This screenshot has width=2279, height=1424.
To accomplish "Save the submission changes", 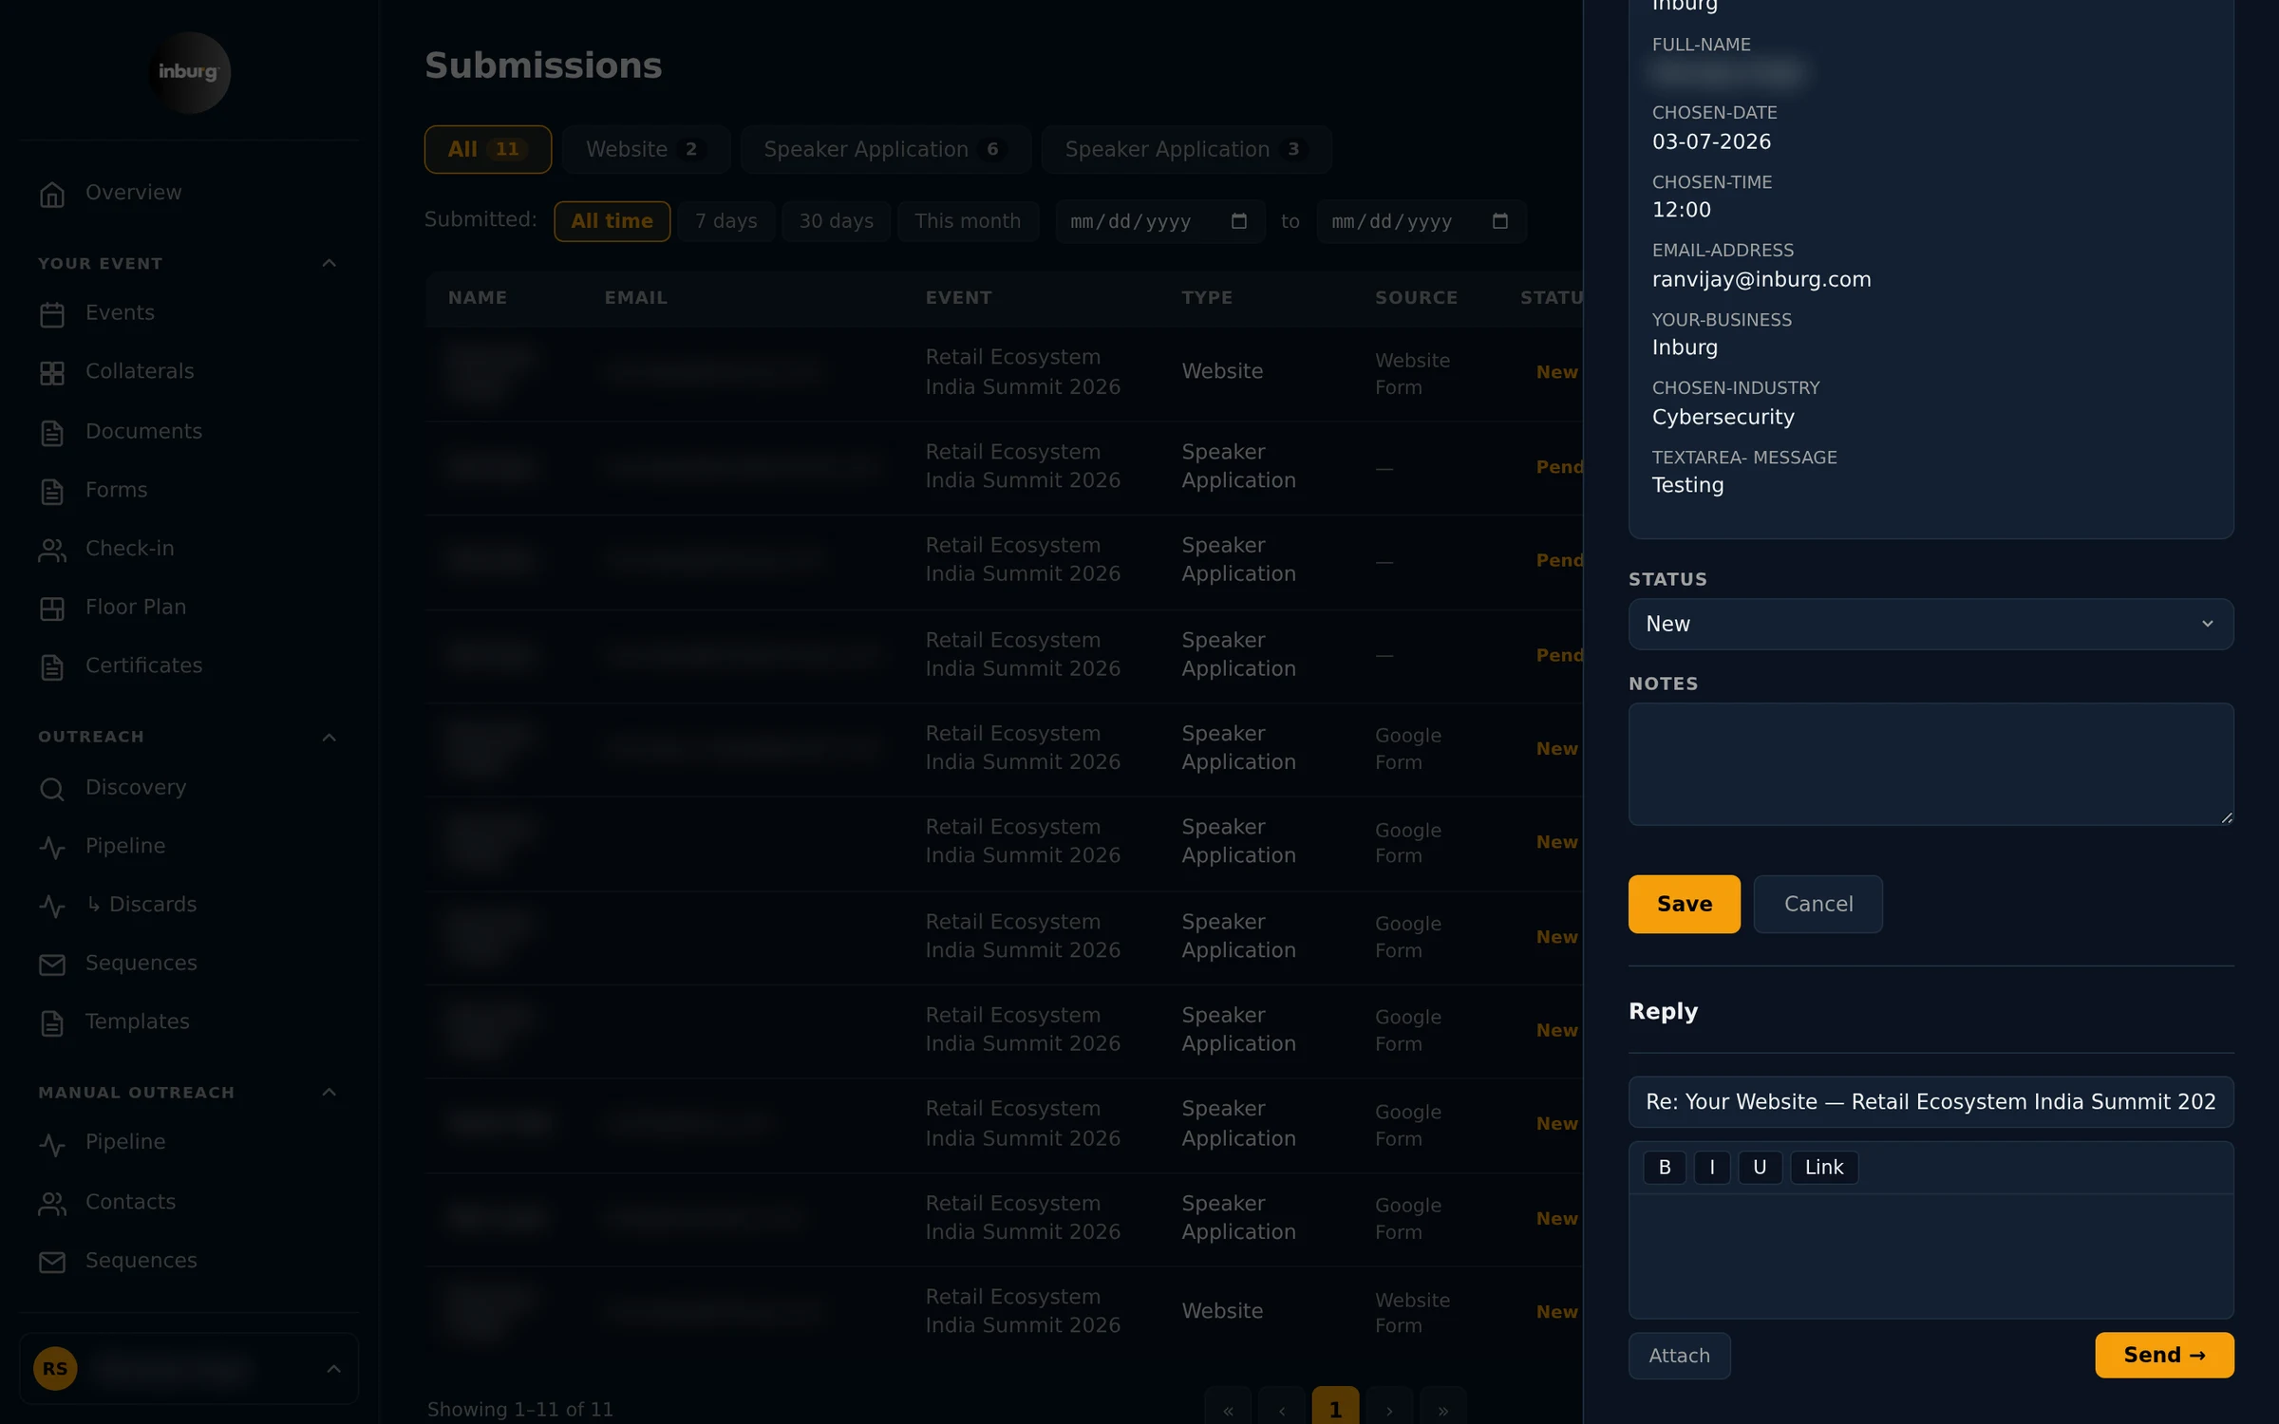I will [1684, 904].
